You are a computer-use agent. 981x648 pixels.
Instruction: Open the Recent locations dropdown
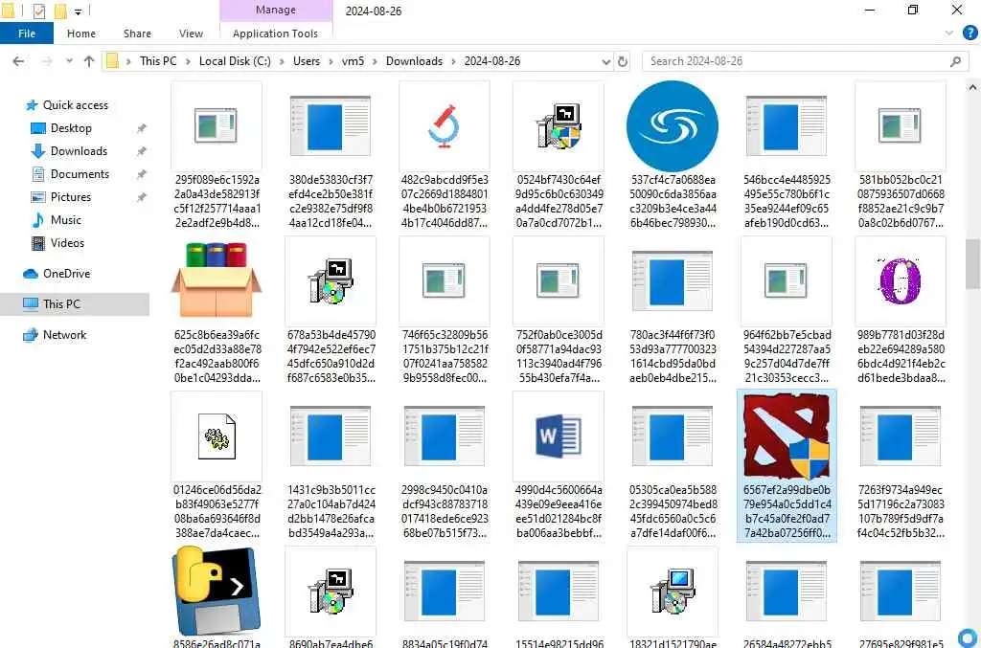pos(69,61)
